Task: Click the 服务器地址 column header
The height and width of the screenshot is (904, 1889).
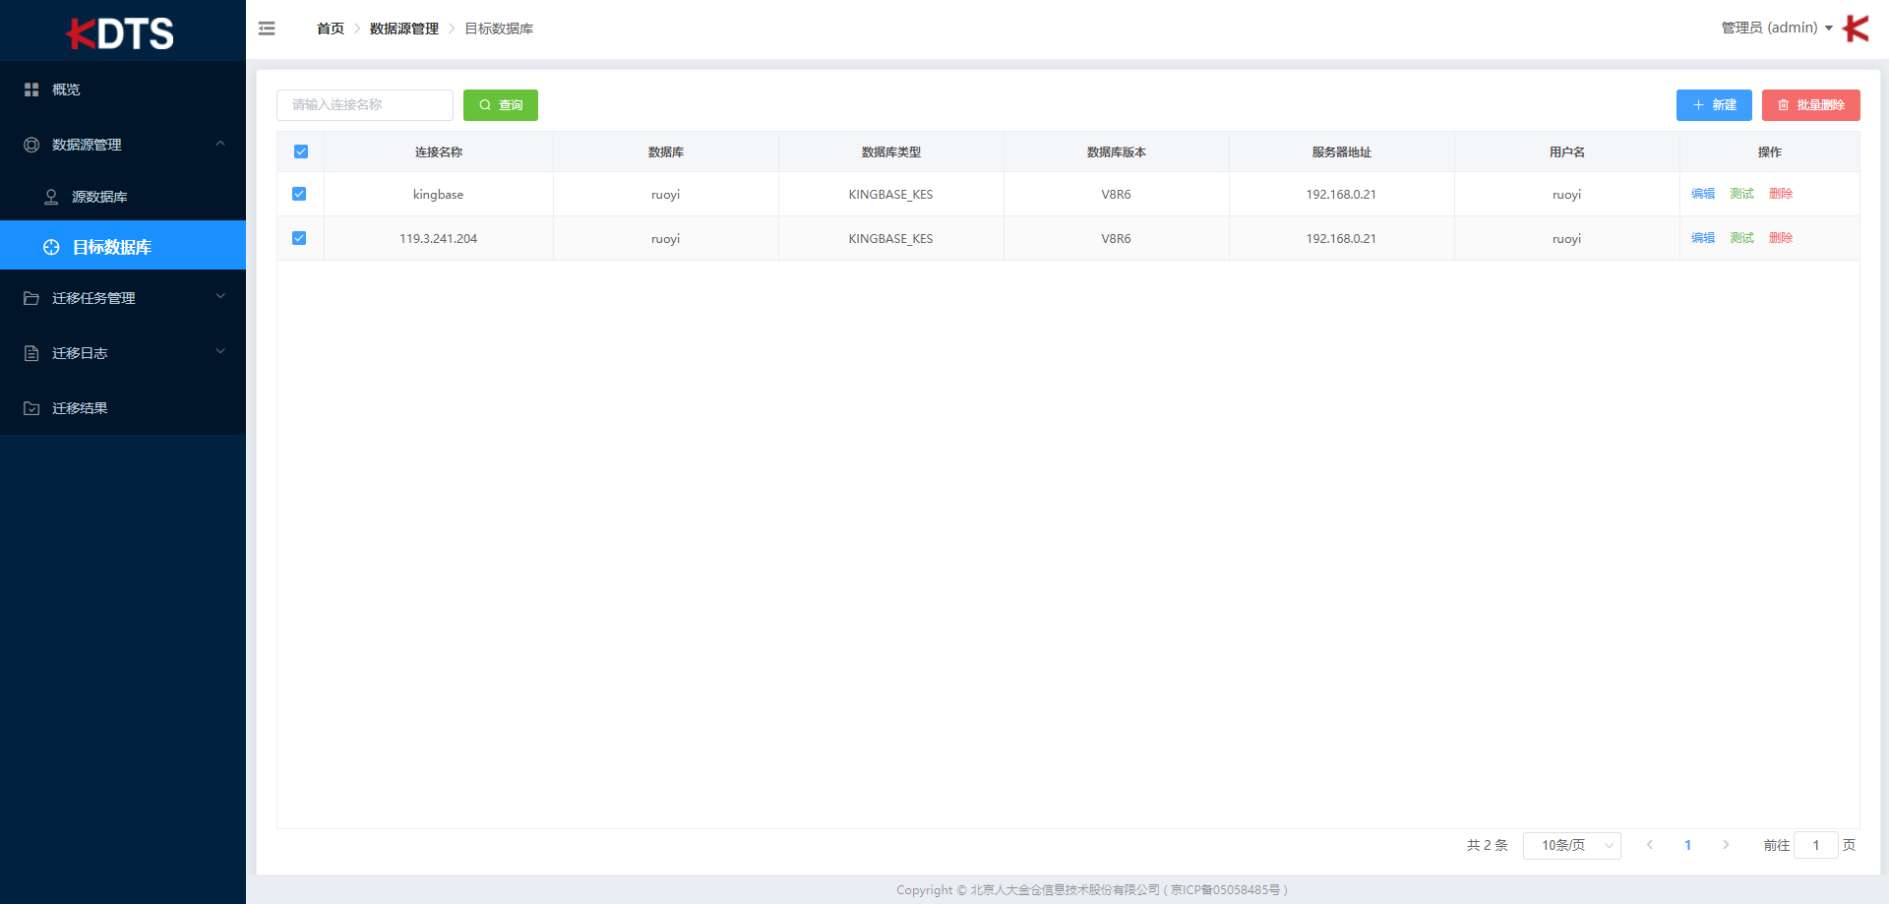Action: [1342, 152]
